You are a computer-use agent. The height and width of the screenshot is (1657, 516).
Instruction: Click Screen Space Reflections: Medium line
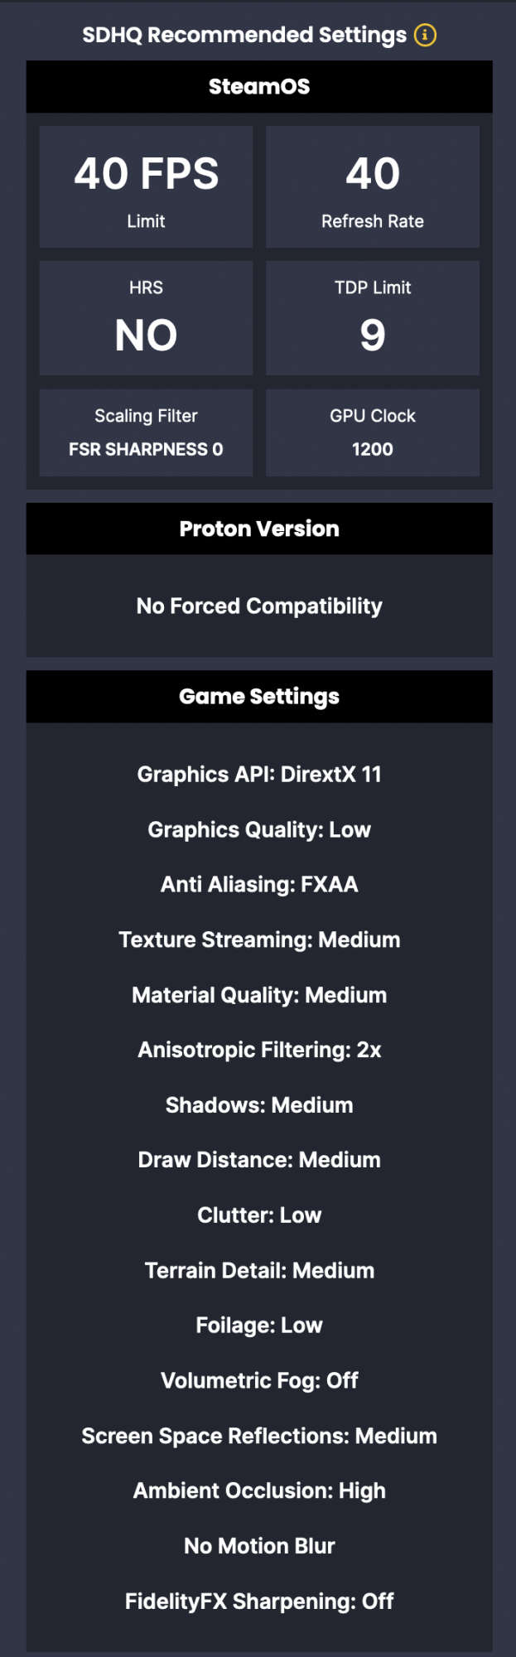tap(259, 1437)
